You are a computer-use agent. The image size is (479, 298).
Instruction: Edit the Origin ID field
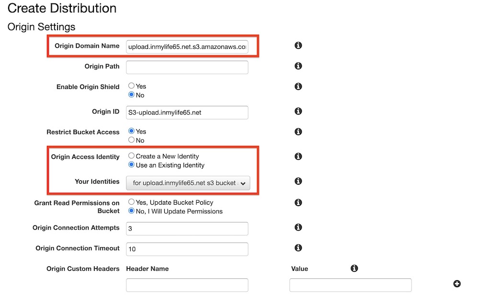tap(187, 112)
